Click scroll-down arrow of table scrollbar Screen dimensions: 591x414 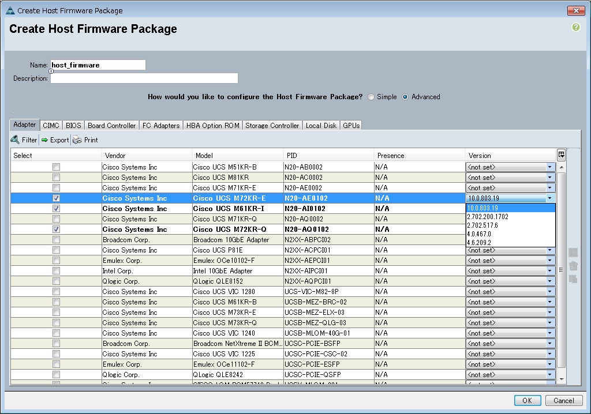point(562,379)
